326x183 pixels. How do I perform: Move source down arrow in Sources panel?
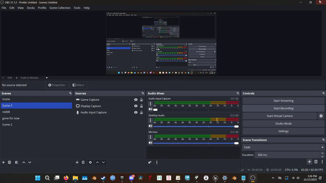[103, 162]
